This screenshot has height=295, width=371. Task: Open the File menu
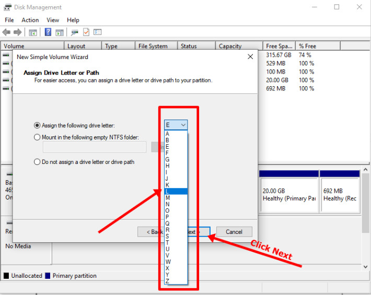9,20
